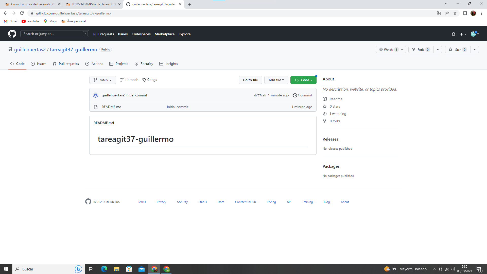Toggle Watch for this repository
487x274 pixels.
point(387,49)
